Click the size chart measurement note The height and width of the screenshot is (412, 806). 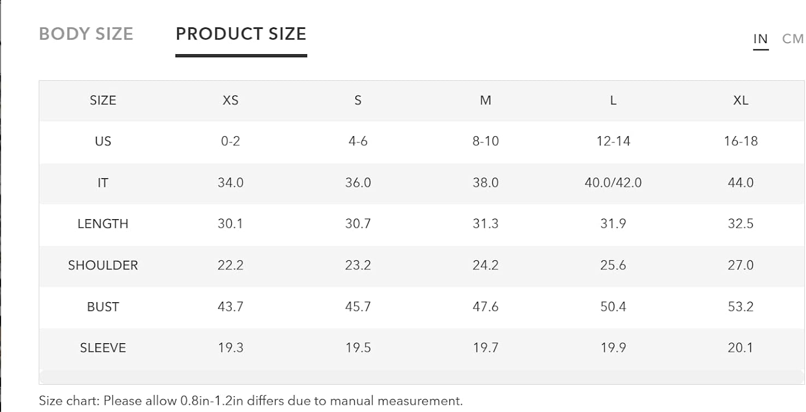coord(251,401)
